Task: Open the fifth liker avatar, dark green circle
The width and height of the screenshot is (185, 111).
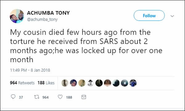Action: (x=99, y=83)
